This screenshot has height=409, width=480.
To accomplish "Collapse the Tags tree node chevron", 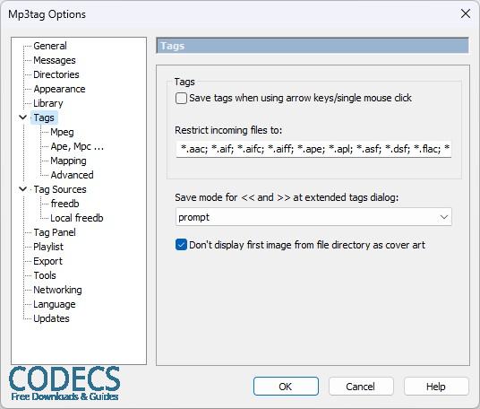I will coord(23,117).
